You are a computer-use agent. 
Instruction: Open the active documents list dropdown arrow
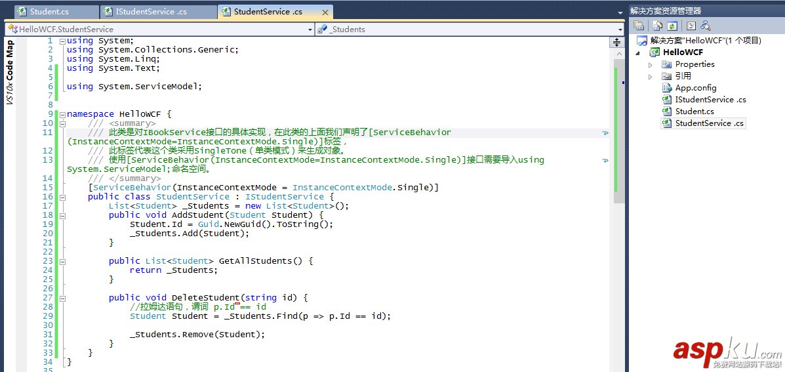coord(621,12)
